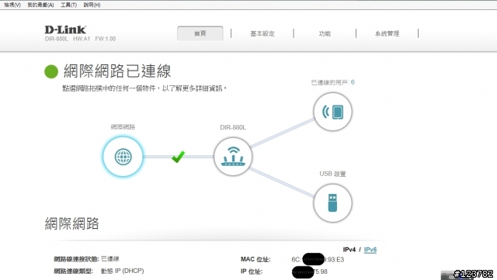Click the MAC 位址 label
The image size is (497, 280).
coord(255,259)
